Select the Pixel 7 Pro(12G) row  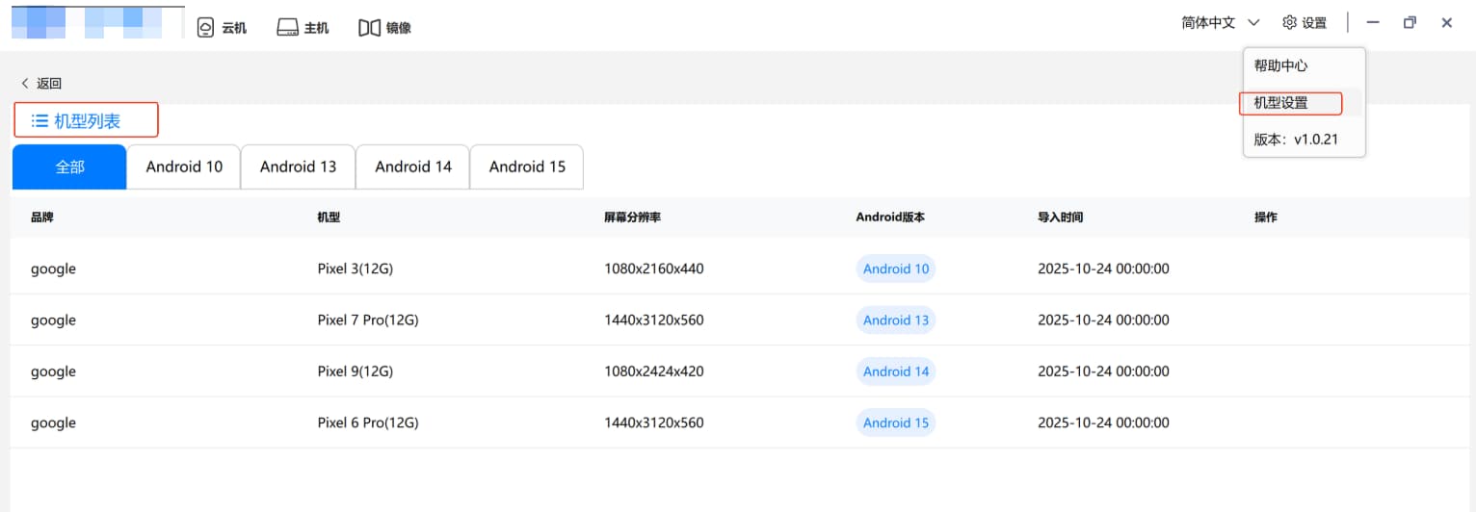pyautogui.click(x=367, y=320)
